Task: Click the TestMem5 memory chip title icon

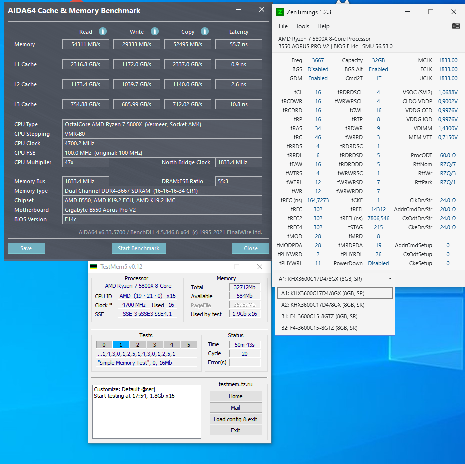Action: (94, 267)
